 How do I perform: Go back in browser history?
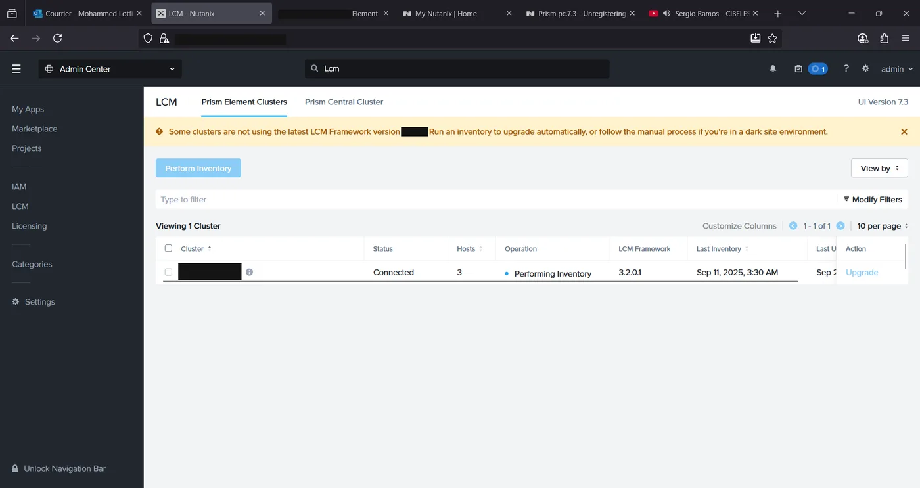[x=14, y=39]
